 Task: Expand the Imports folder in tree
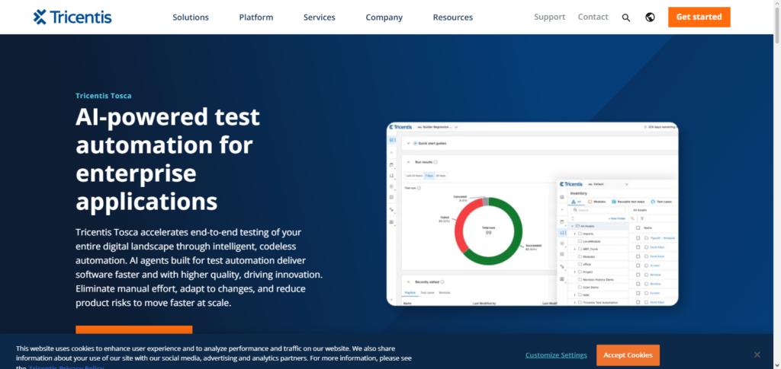click(x=575, y=234)
